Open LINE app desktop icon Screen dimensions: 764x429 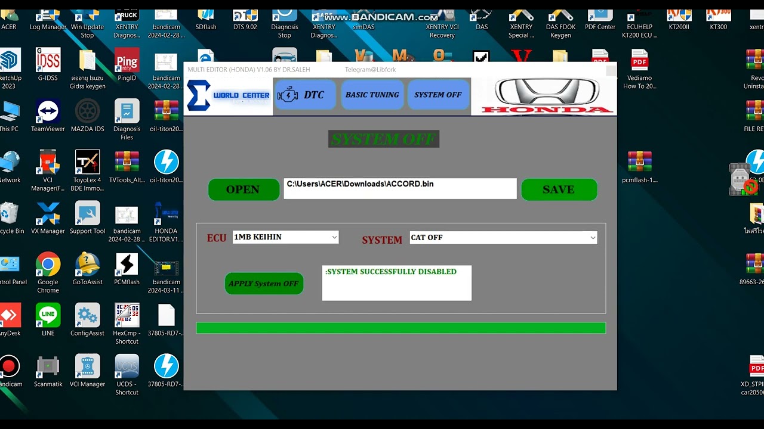tap(48, 320)
